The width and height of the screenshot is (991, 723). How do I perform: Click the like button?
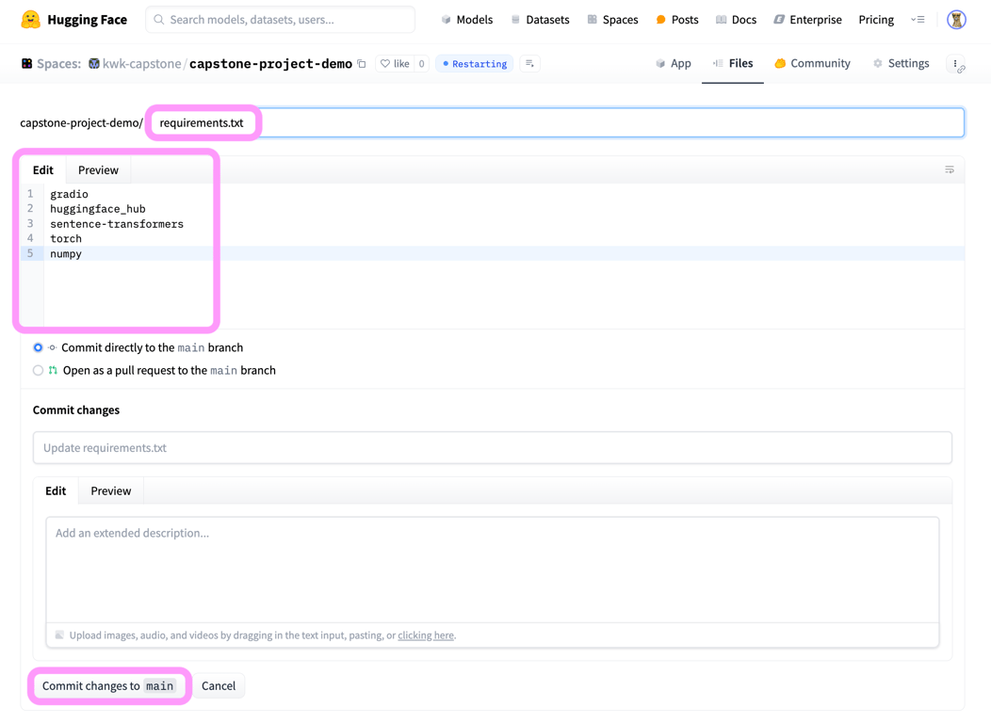pyautogui.click(x=395, y=63)
